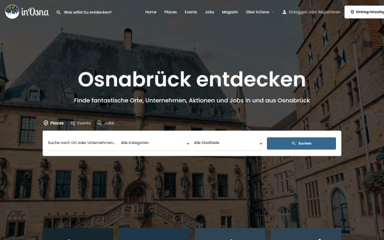The height and width of the screenshot is (240, 384).
Task: Open Jobs in the top navigation
Action: pyautogui.click(x=209, y=12)
